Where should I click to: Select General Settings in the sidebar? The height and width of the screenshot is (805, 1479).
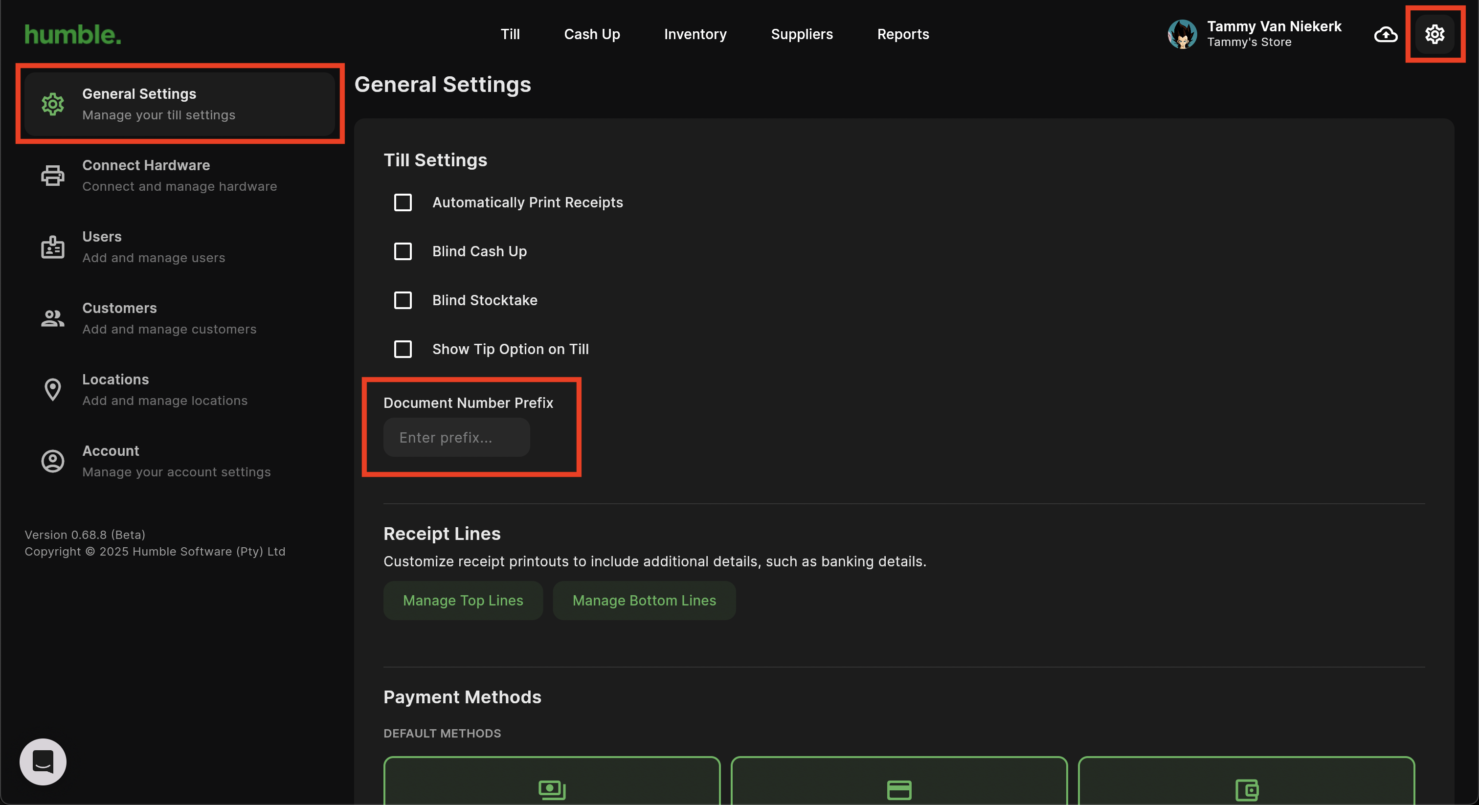179,104
